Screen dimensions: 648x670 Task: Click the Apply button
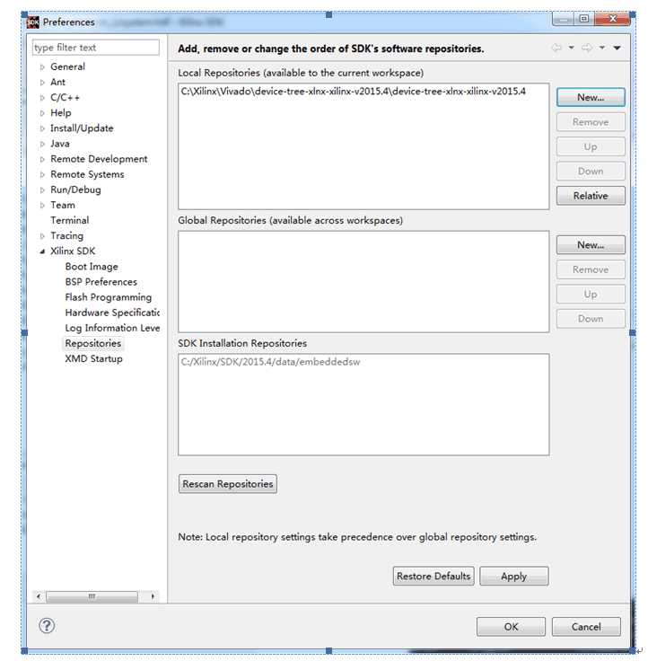pos(514,576)
